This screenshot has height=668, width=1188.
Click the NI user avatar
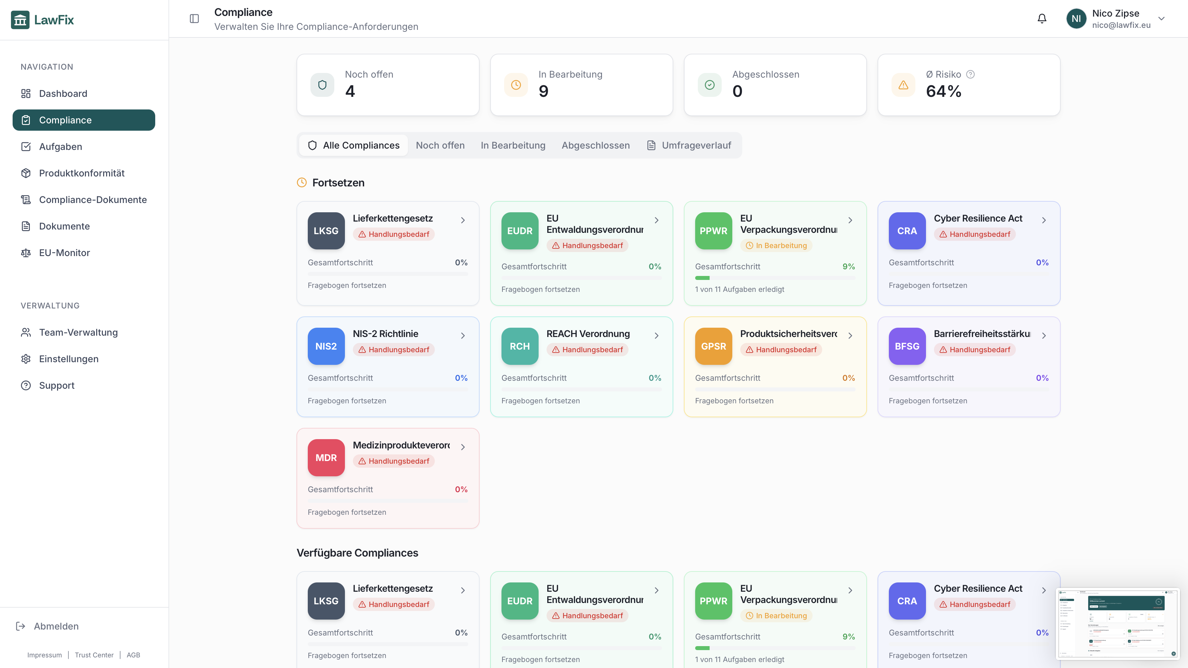click(1076, 19)
